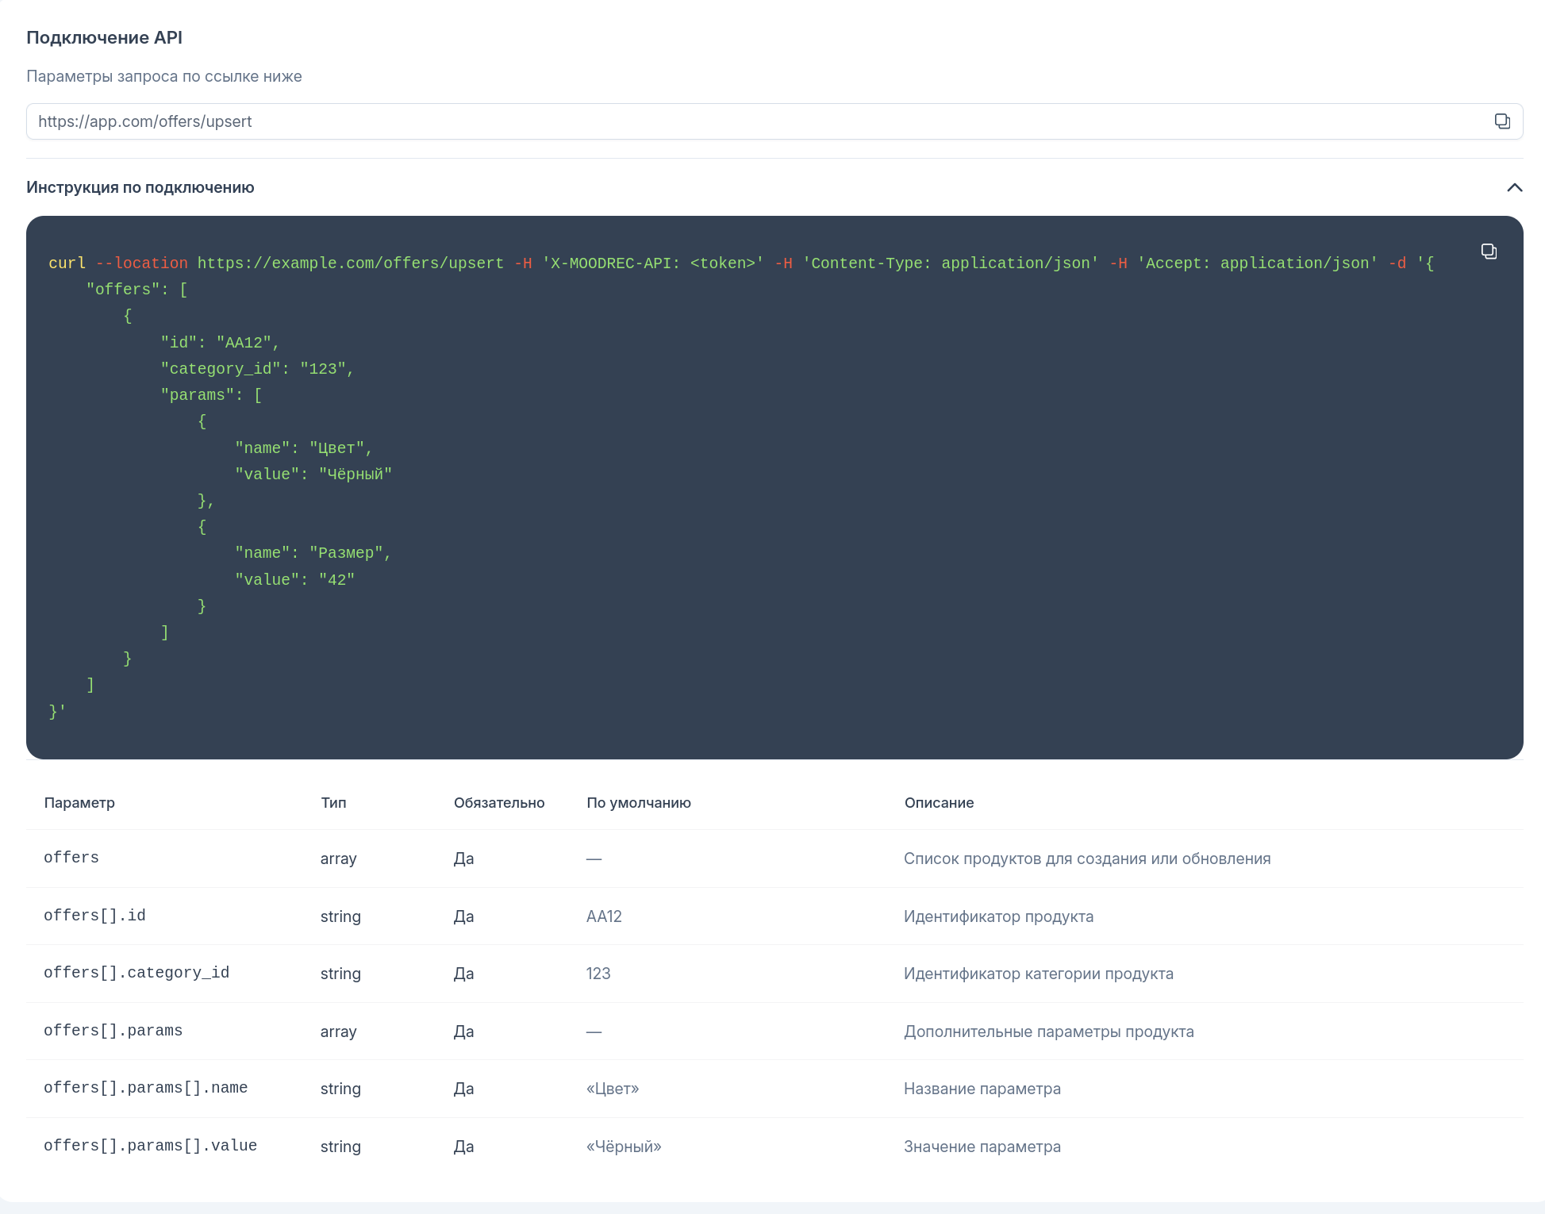Viewport: 1545px width, 1214px height.
Task: Click the example.com URL in curl command
Action: click(350, 263)
